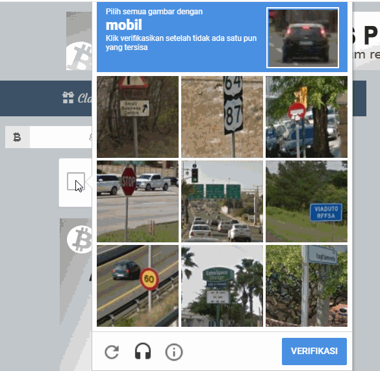This screenshot has height=371, width=380.
Task: Click the gift icon beside Claim
Action: 68,97
